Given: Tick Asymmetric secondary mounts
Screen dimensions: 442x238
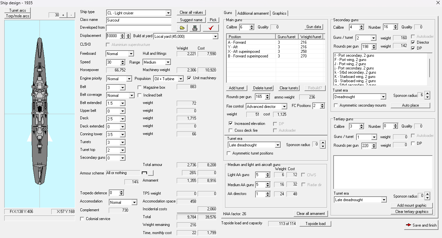Looking at the screenshot, I should [x=336, y=105].
